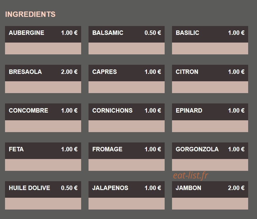Click the BALSAMIC price 0.50 €

(153, 33)
